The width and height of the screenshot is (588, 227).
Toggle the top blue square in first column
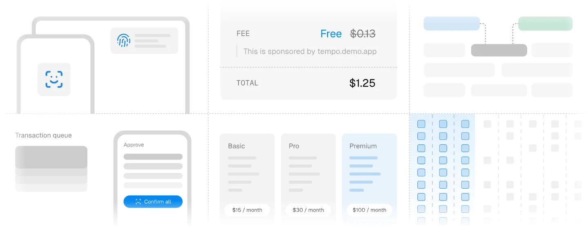[x=421, y=124]
